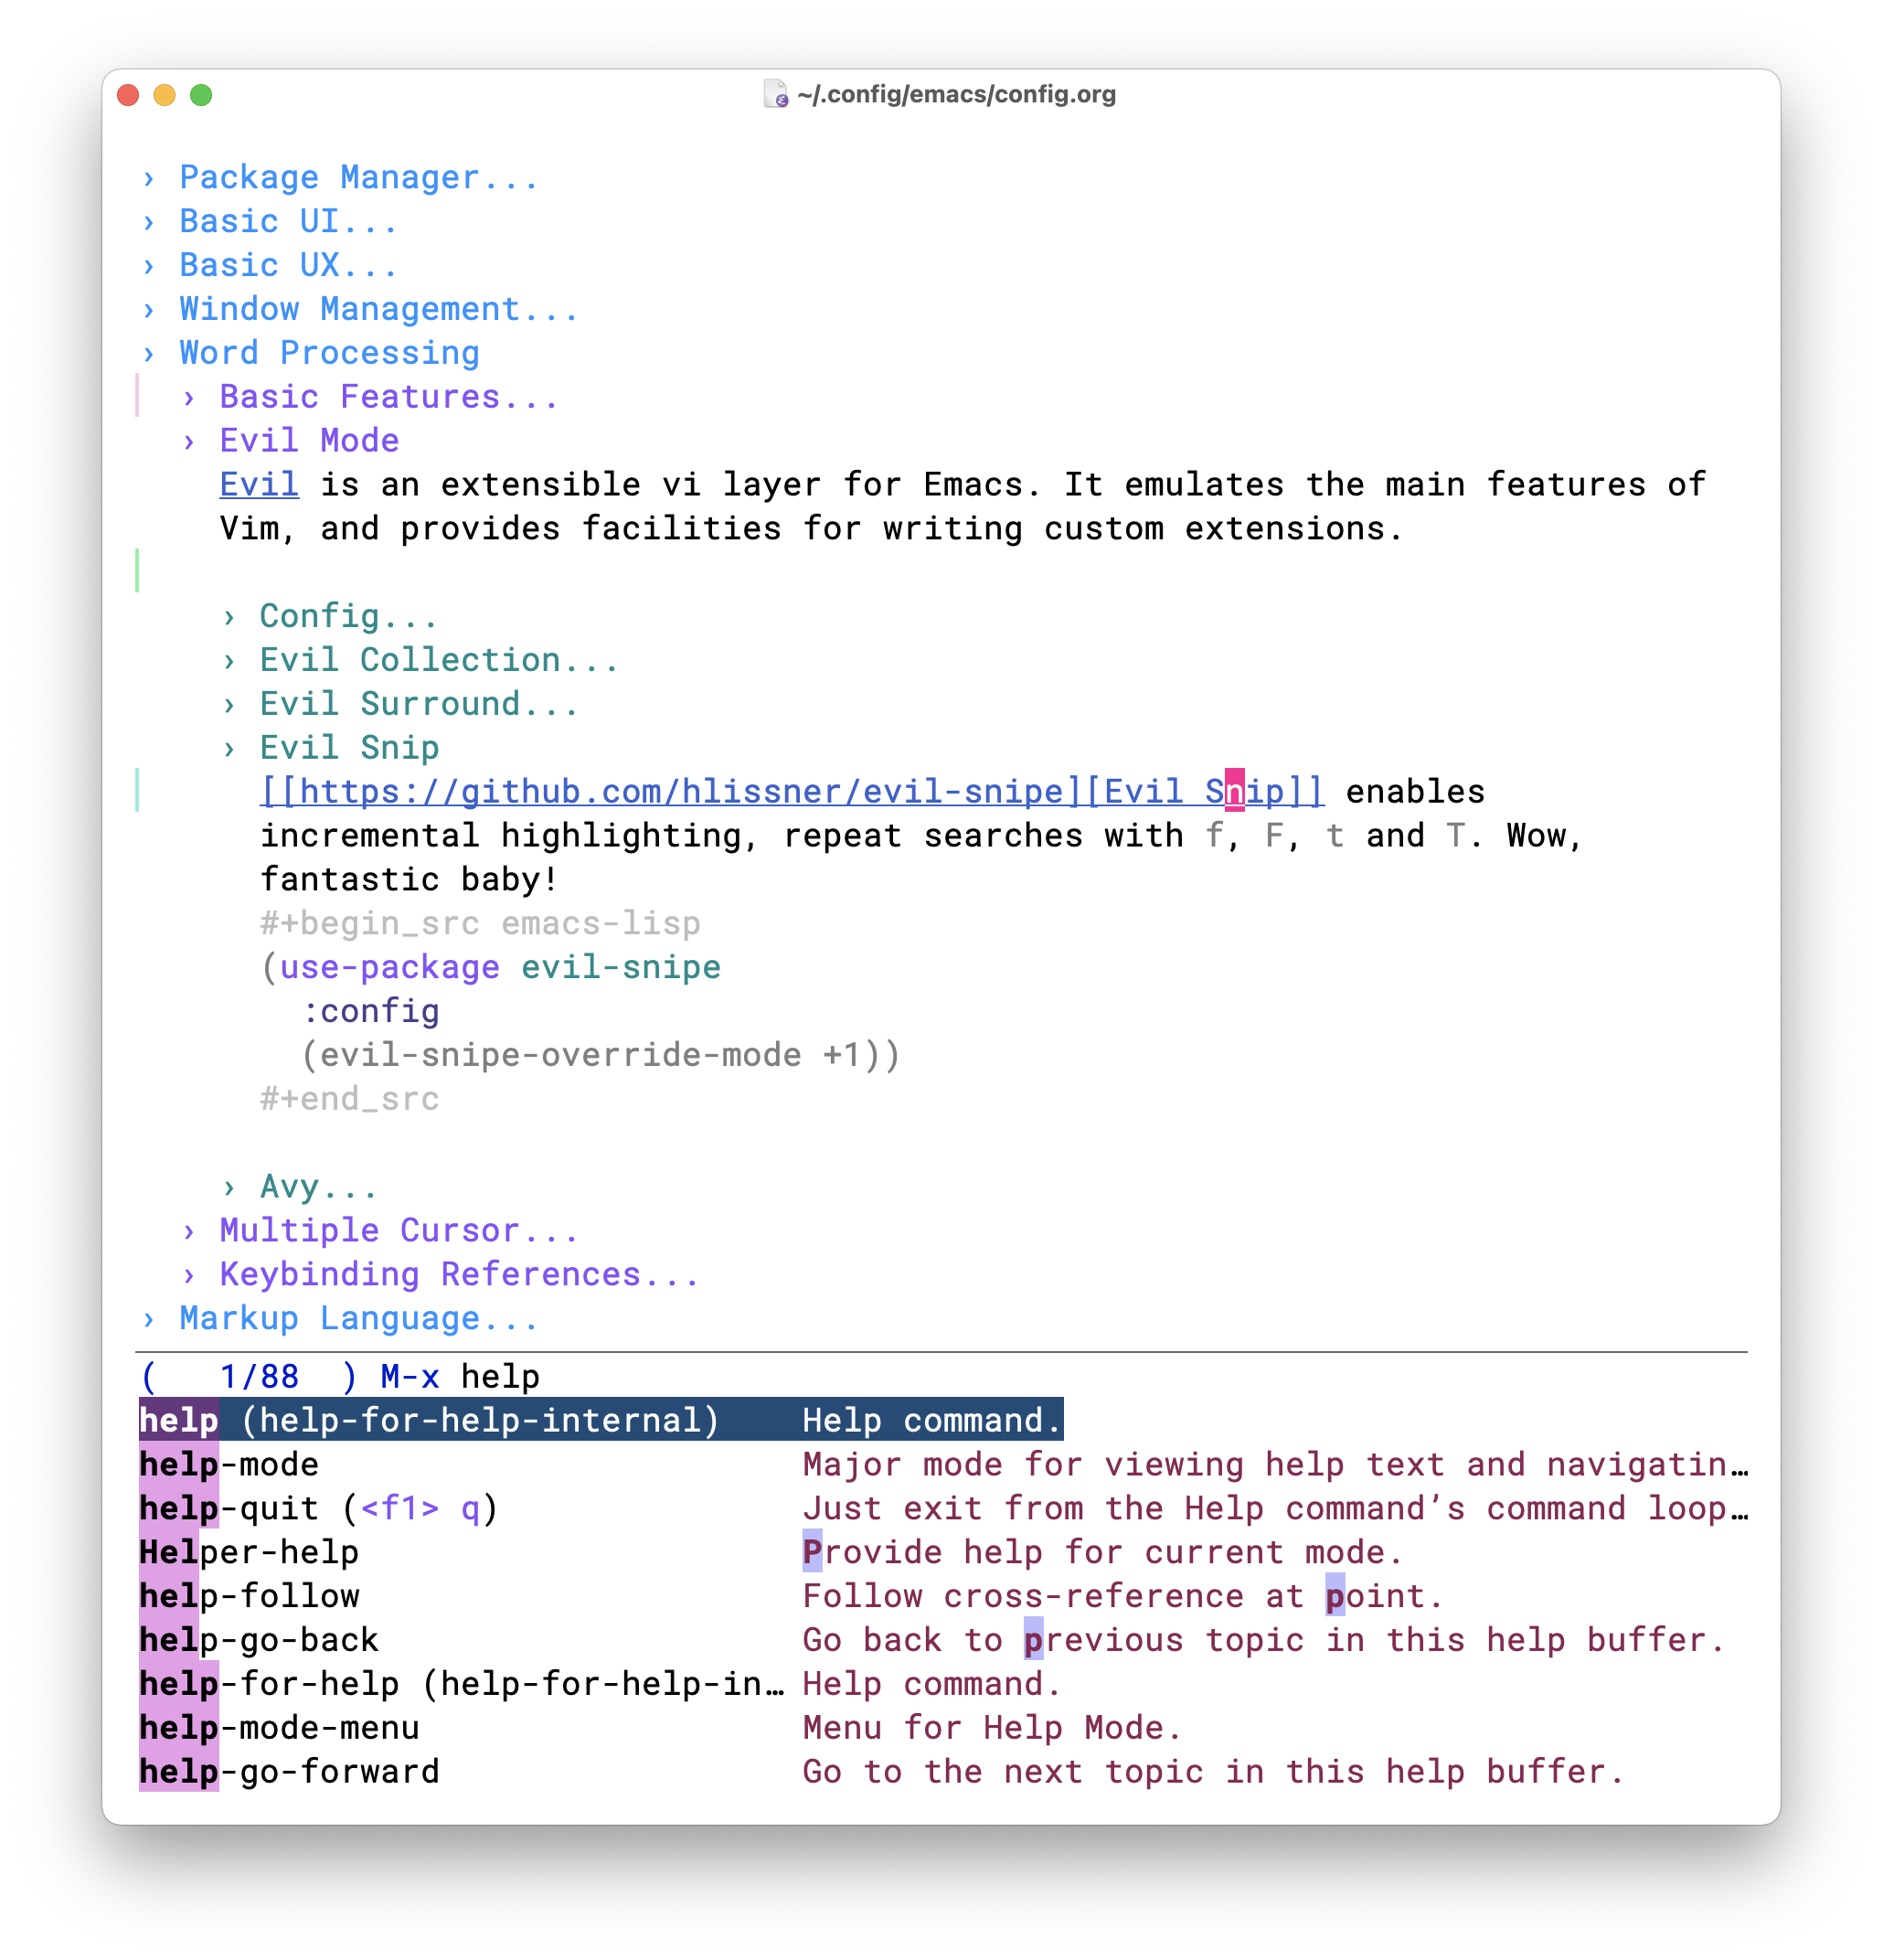
Task: Expand the Multiple Cursor heading
Action: pyautogui.click(x=398, y=1232)
